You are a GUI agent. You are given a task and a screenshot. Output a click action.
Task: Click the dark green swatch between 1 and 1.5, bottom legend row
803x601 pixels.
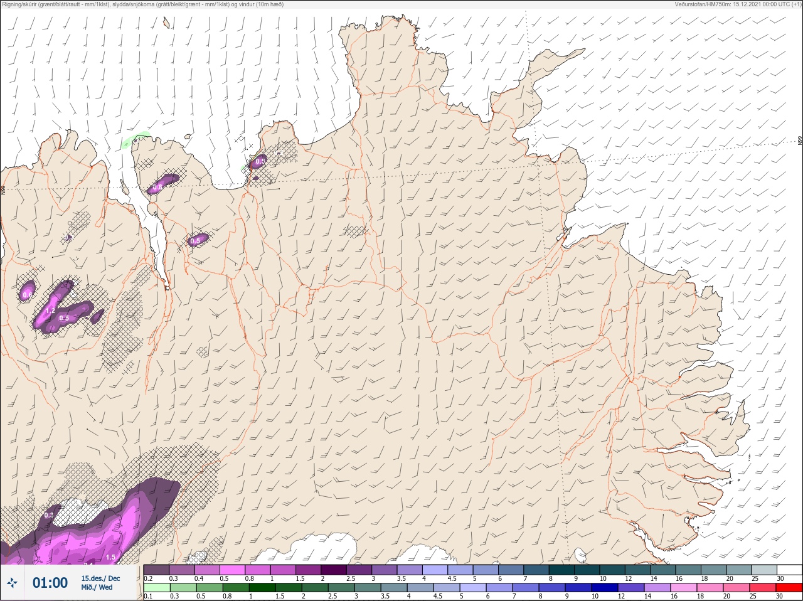point(262,588)
